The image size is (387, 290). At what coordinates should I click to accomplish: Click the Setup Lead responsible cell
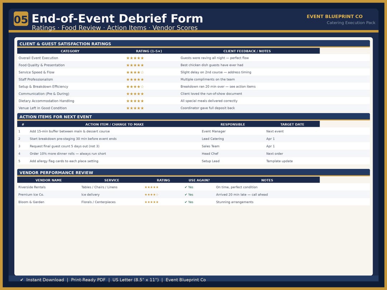click(x=211, y=161)
